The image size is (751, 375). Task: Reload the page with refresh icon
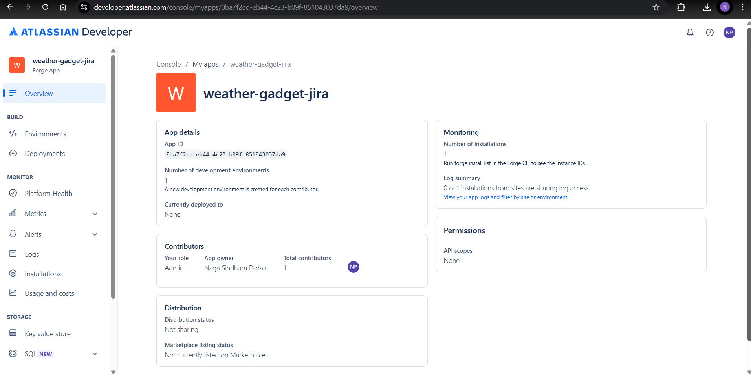point(45,7)
